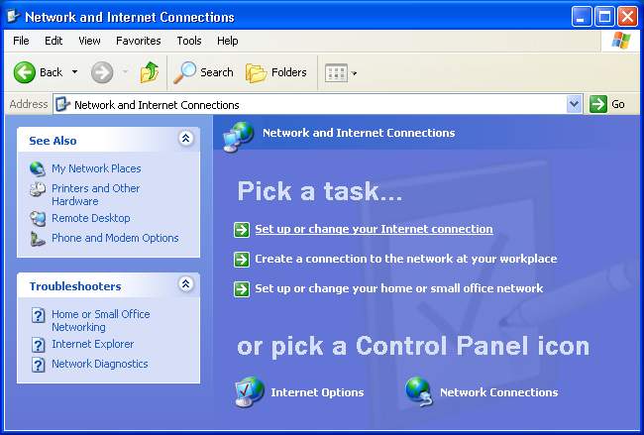Open Remote Desktop link
This screenshot has width=644, height=435.
(x=91, y=218)
